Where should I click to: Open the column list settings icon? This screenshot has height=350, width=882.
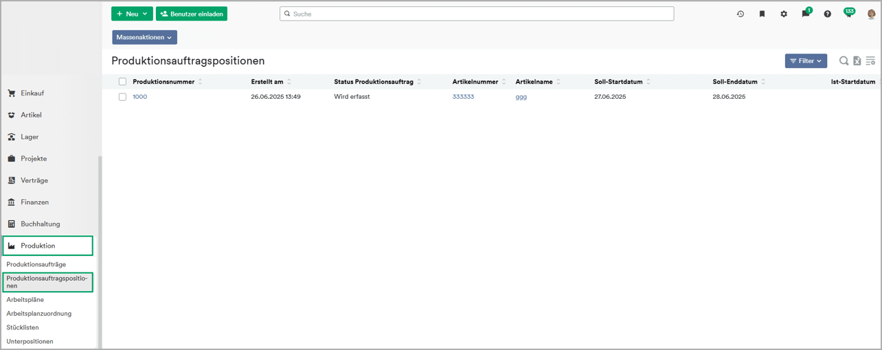tap(870, 61)
